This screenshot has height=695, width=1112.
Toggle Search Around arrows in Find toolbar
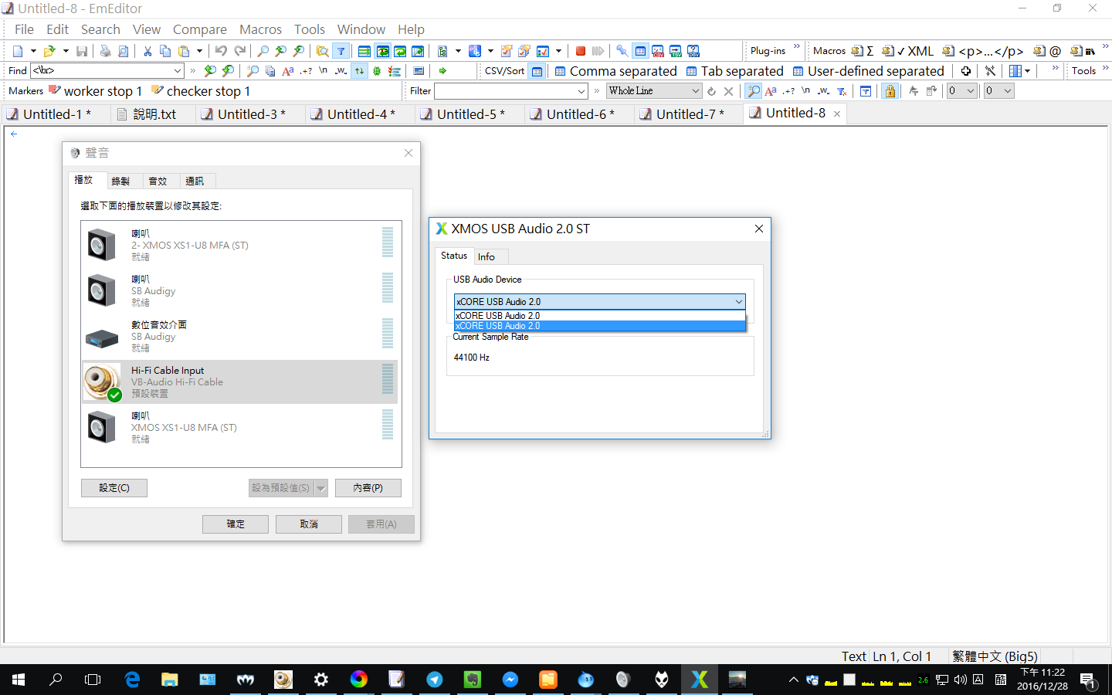359,71
